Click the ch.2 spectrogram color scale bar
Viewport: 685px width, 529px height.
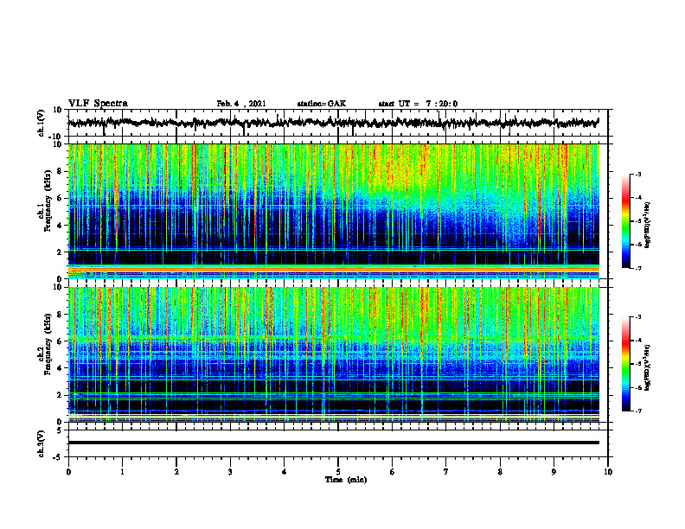coord(626,364)
